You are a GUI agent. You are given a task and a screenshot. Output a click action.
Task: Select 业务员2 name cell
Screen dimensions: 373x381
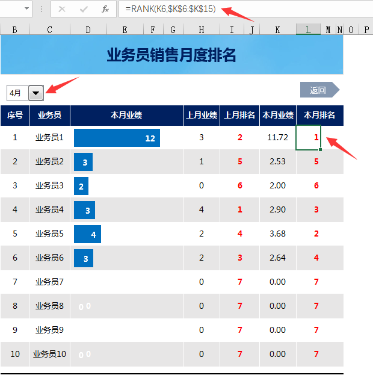pos(49,161)
